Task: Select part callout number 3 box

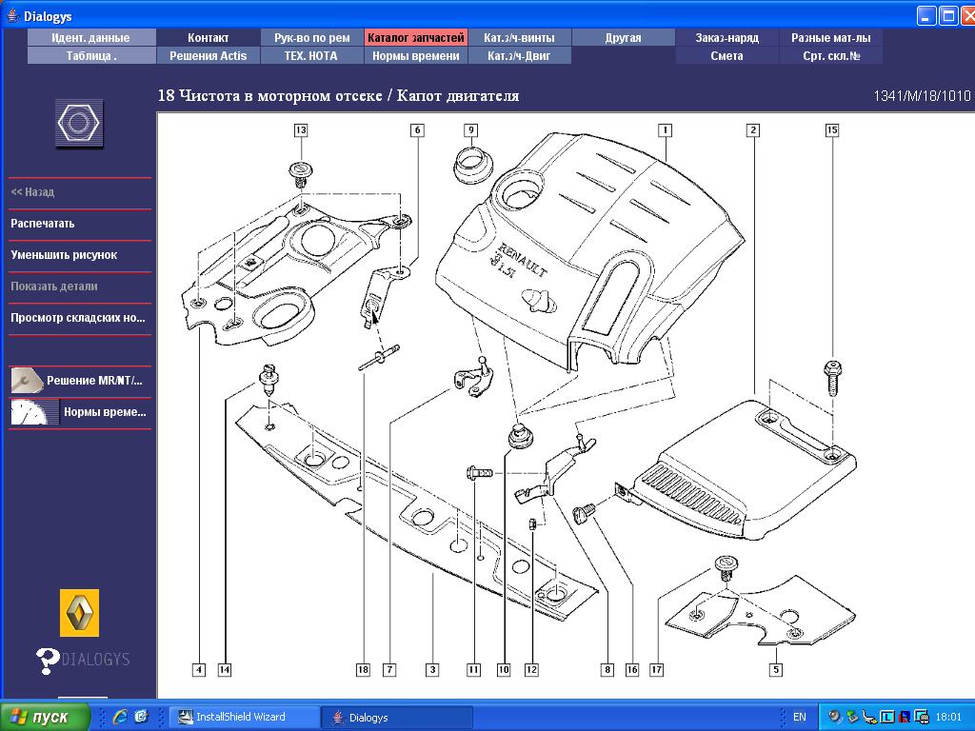Action: (432, 669)
